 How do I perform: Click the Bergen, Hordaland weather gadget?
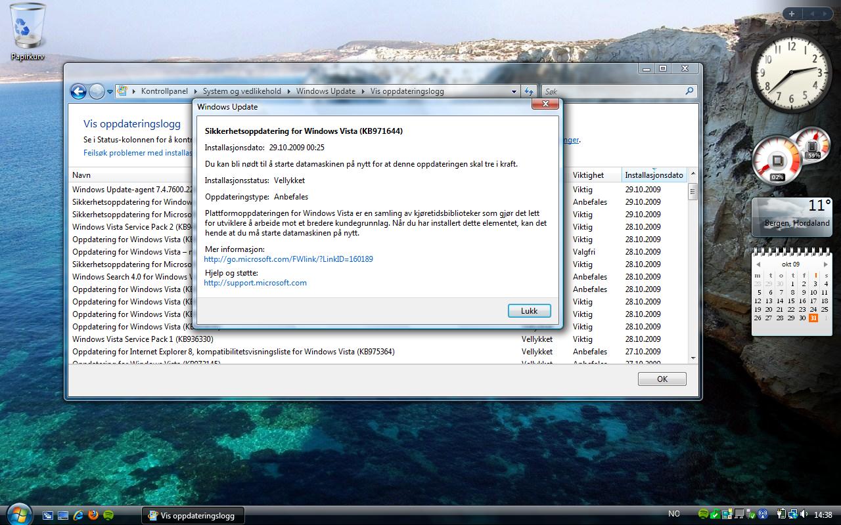coord(792,218)
